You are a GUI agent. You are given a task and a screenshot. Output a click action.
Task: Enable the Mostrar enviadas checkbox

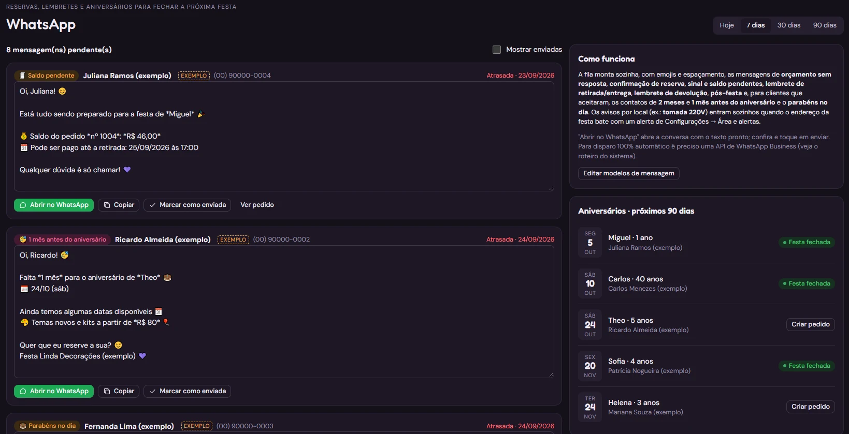pos(497,50)
